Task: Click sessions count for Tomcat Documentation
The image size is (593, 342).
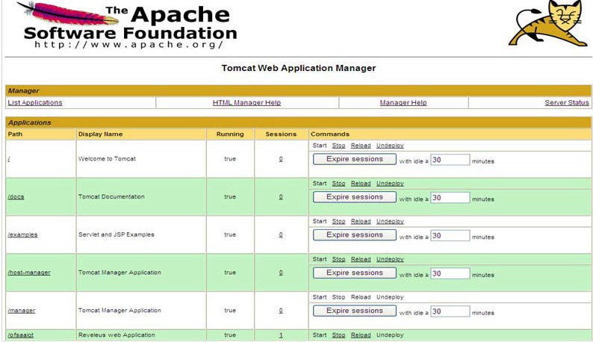Action: [x=281, y=196]
